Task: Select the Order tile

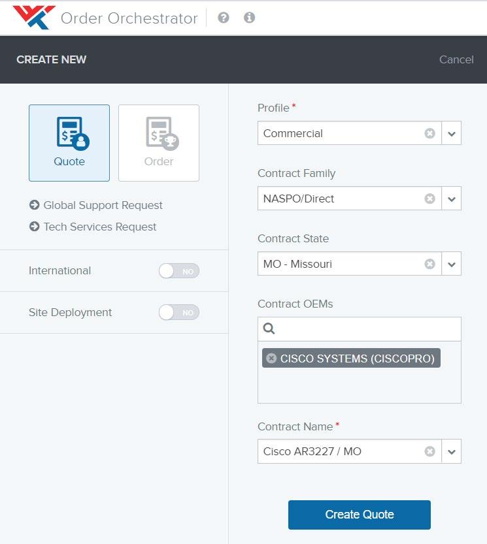Action: [x=159, y=143]
